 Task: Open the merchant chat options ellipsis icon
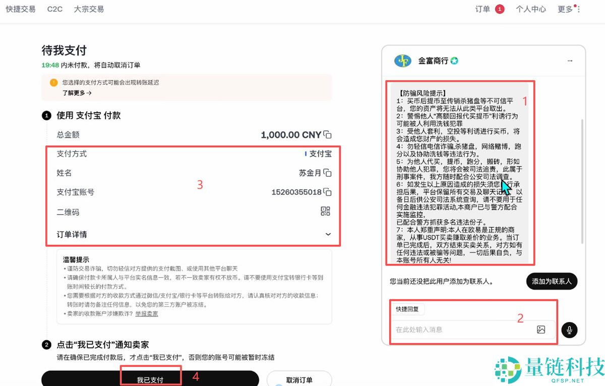(x=569, y=60)
